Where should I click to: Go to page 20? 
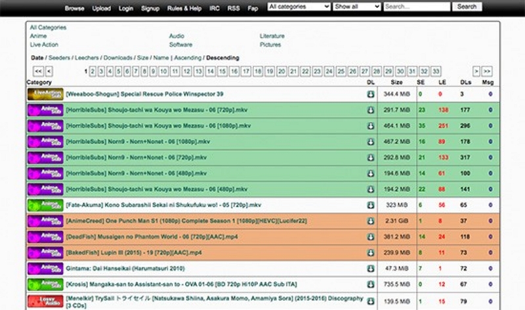coord(282,71)
